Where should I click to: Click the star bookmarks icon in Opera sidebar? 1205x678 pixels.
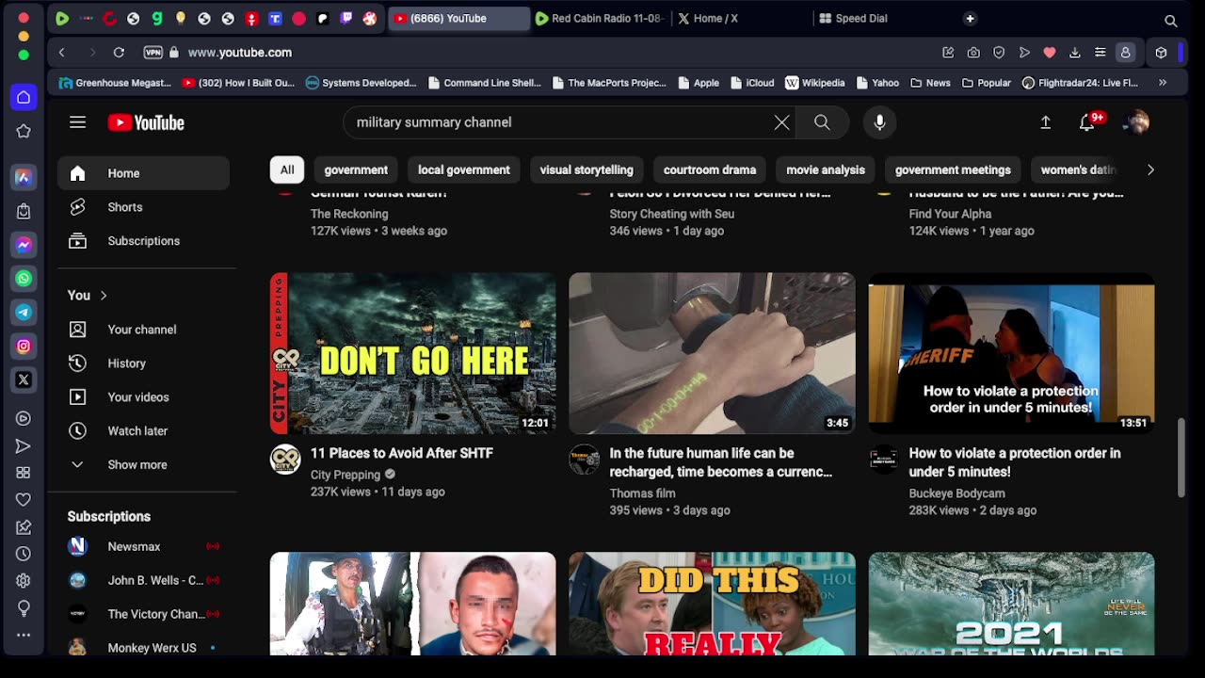click(x=24, y=131)
